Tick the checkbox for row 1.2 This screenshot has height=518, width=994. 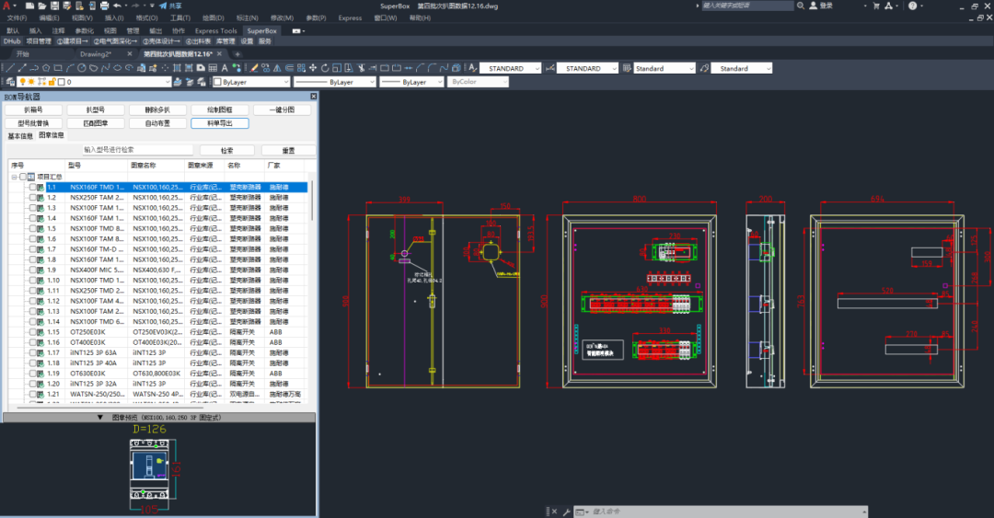click(x=33, y=197)
